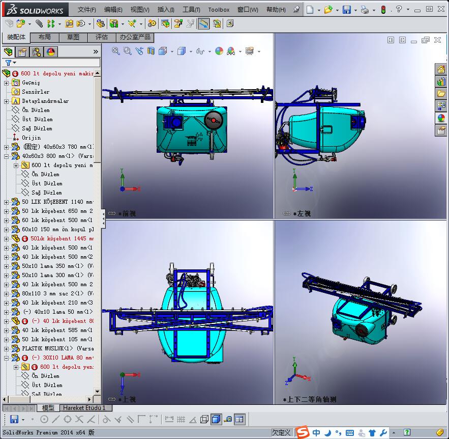Collapse the 30X10 LAMA 80 mm node
Image resolution: width=449 pixels, height=439 pixels.
pos(6,358)
